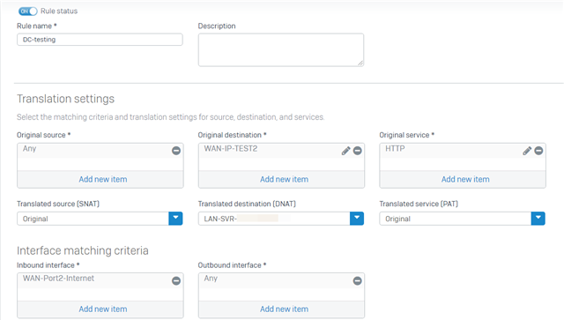Screen dimensions: 564x320
Task: Add new item to Outbound interface
Action: [x=284, y=309]
